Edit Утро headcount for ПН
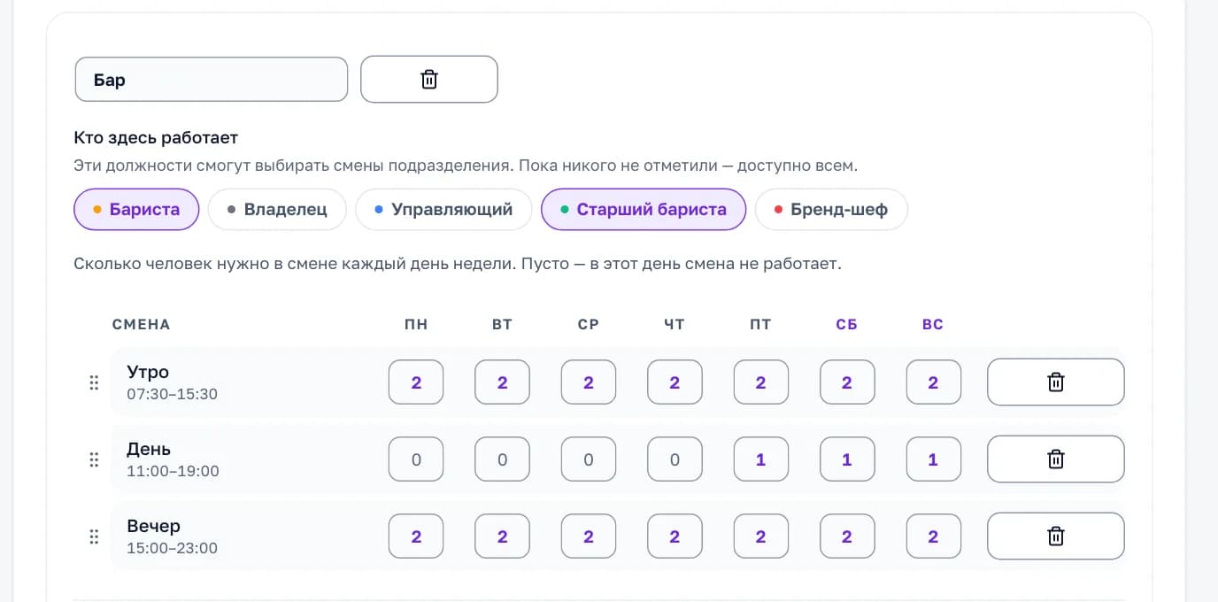This screenshot has width=1218, height=602. coord(416,382)
